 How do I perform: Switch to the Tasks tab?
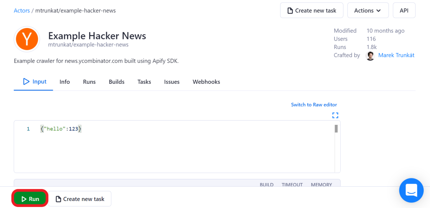point(144,82)
